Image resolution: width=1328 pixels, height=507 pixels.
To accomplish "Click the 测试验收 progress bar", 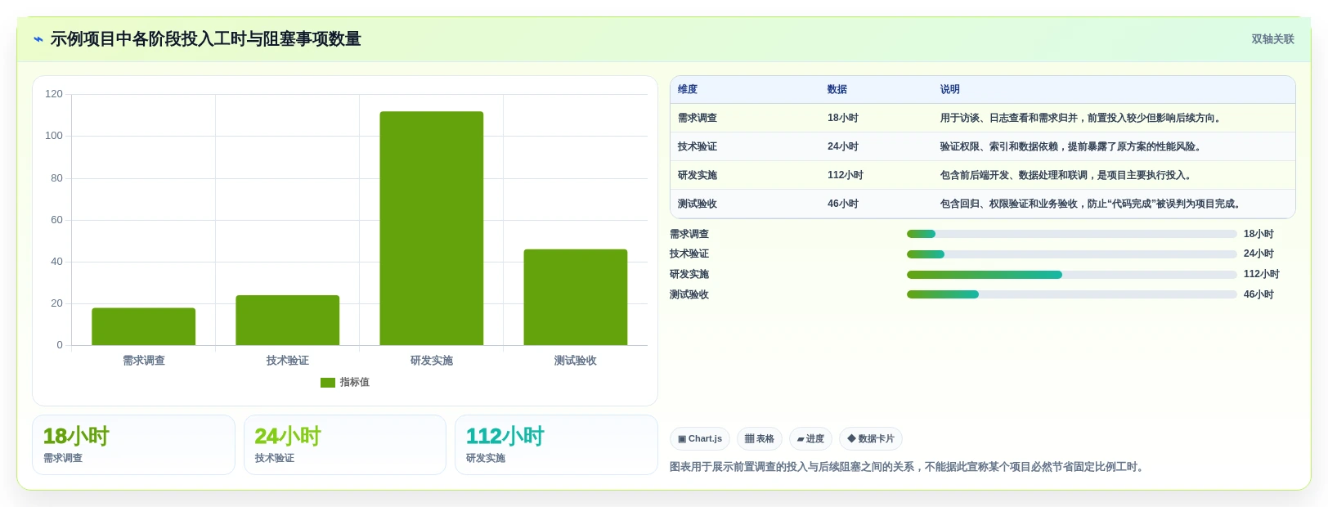I will pos(1071,294).
